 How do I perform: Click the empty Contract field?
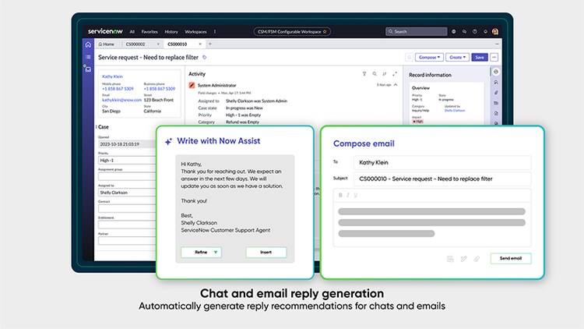click(x=127, y=208)
